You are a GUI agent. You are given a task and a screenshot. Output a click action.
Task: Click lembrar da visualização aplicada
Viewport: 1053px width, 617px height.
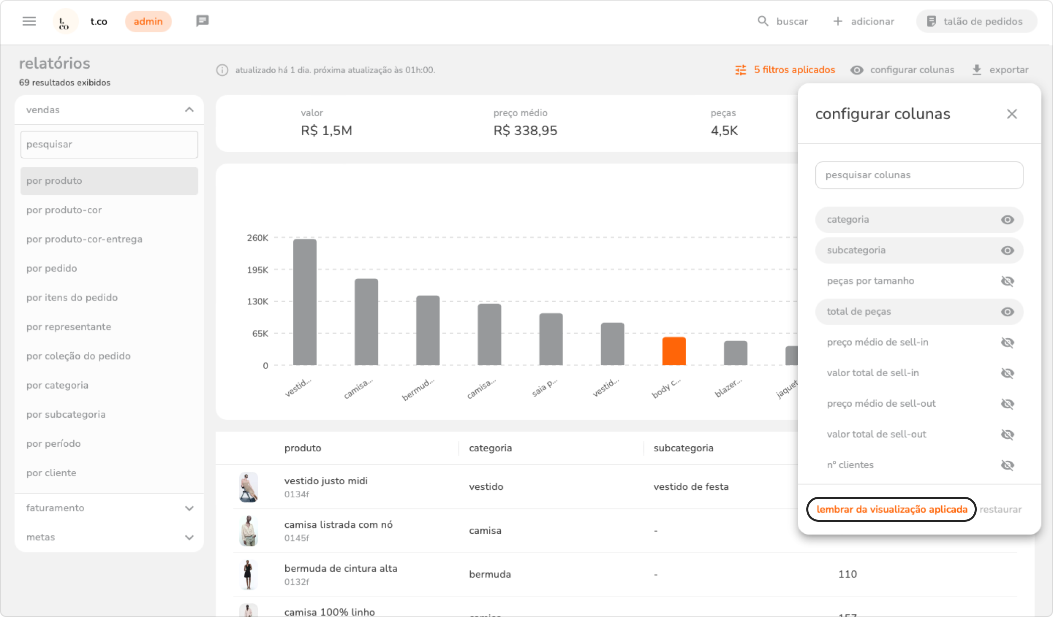click(x=892, y=509)
